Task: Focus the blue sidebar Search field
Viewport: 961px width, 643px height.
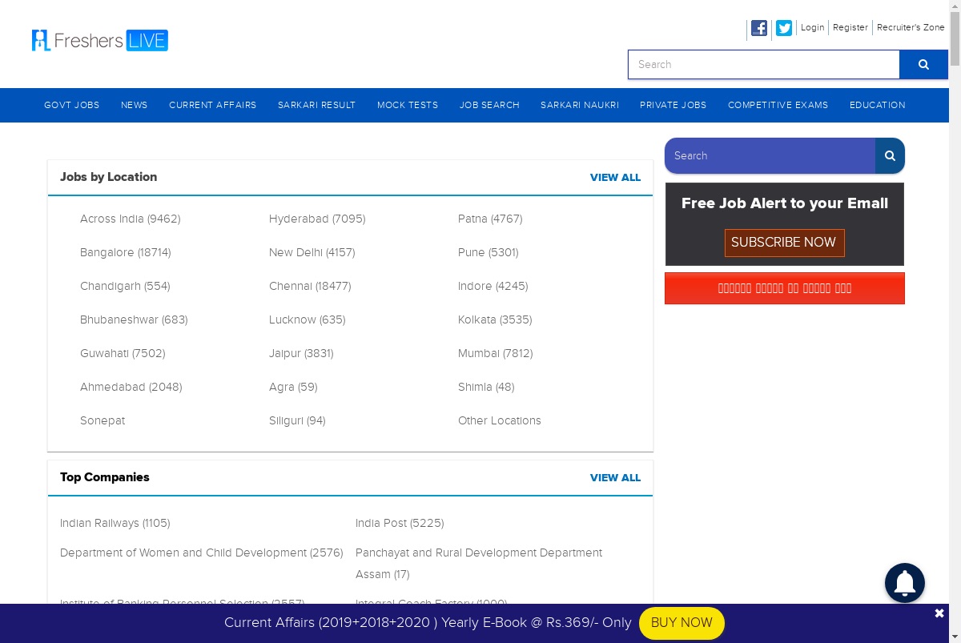Action: pos(770,156)
